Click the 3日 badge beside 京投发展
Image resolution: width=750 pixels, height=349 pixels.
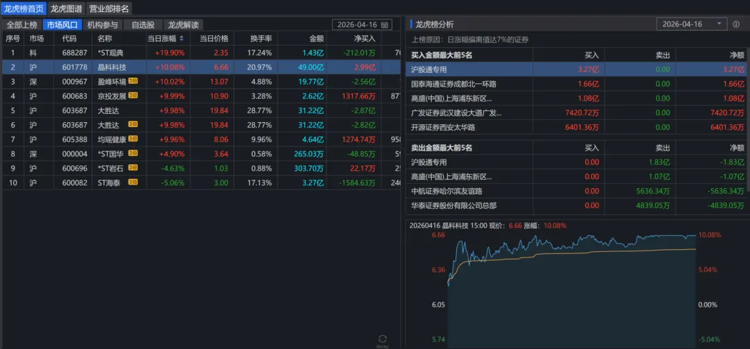[133, 96]
